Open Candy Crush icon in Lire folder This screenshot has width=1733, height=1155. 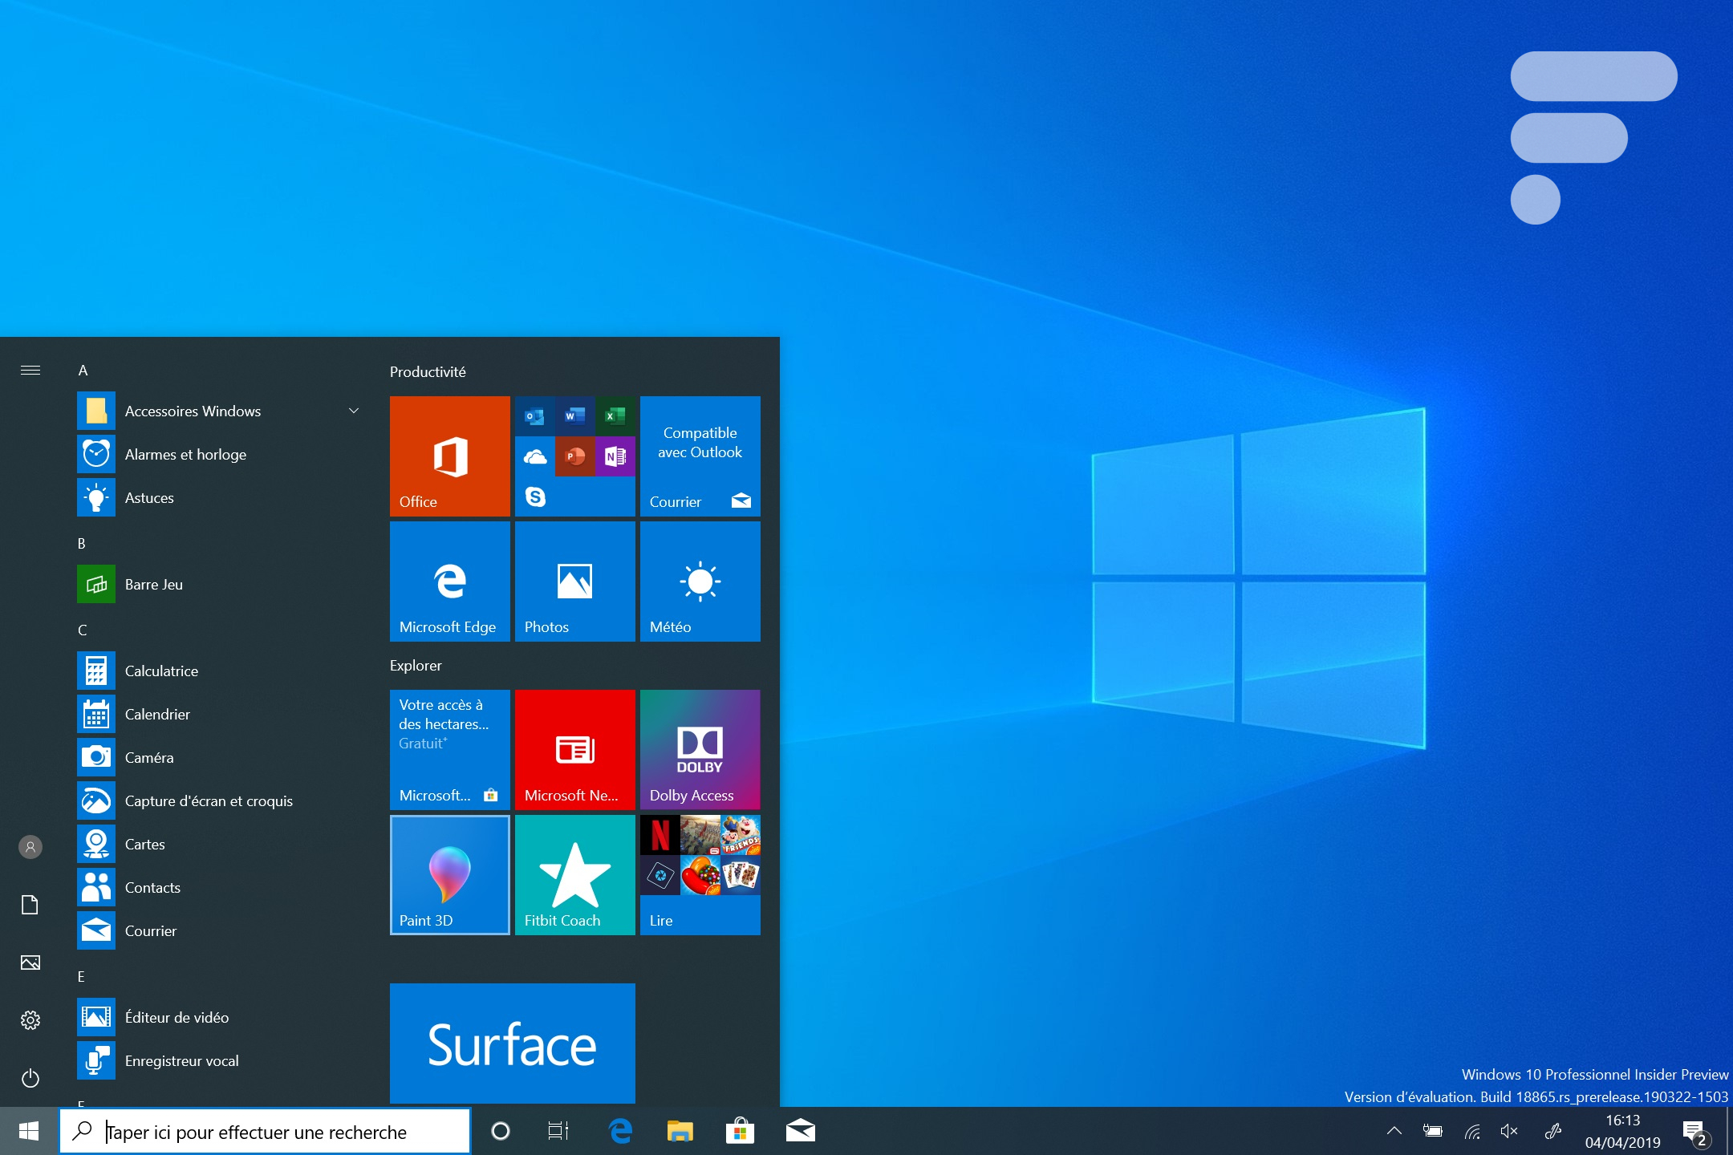pyautogui.click(x=700, y=875)
